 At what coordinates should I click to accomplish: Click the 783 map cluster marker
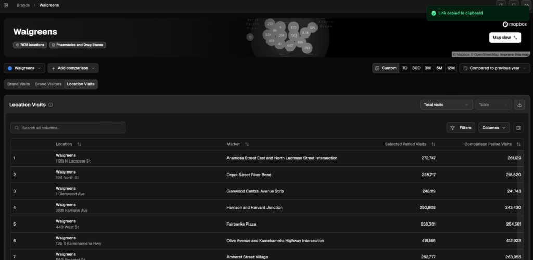click(307, 48)
